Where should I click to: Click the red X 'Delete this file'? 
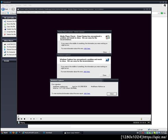5,35
